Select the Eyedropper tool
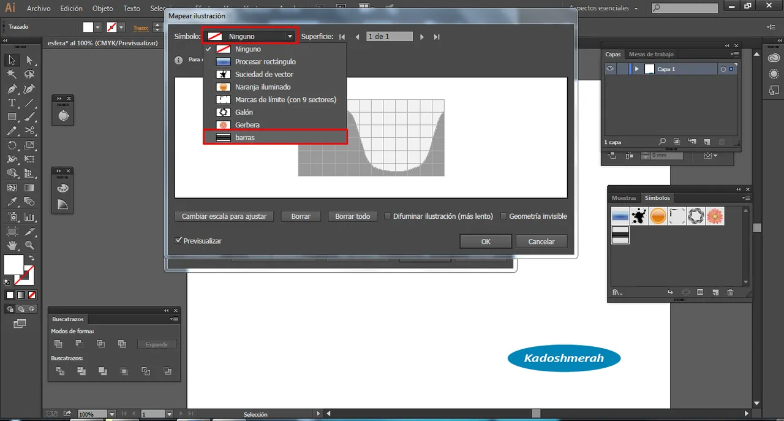 click(12, 202)
